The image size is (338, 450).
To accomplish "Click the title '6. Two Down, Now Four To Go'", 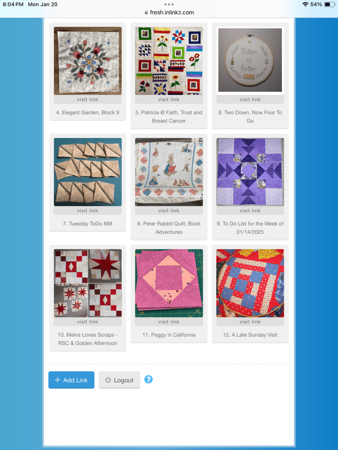I will pyautogui.click(x=250, y=116).
